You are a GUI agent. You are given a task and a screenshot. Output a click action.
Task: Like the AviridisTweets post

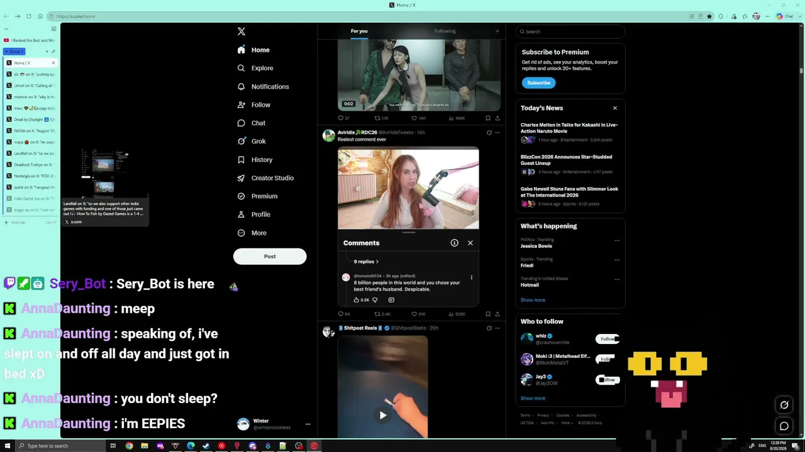coord(418,314)
